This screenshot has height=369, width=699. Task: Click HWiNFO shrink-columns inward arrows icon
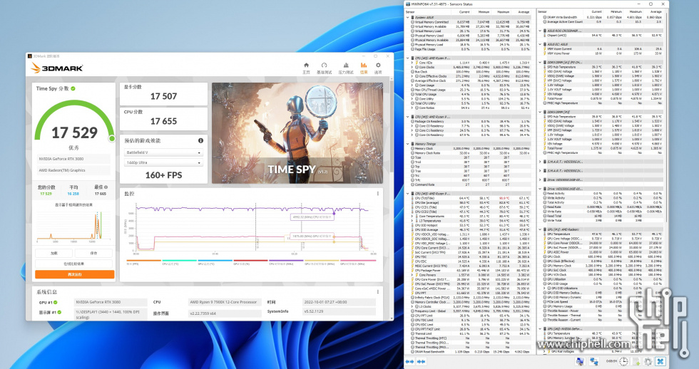422,361
